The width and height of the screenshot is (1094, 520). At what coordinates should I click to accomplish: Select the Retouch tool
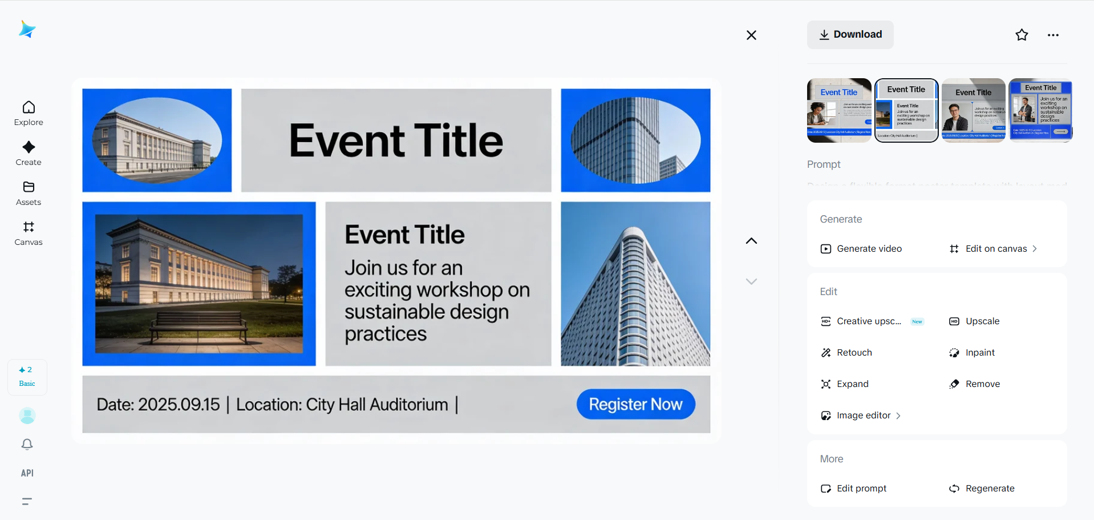click(x=853, y=353)
